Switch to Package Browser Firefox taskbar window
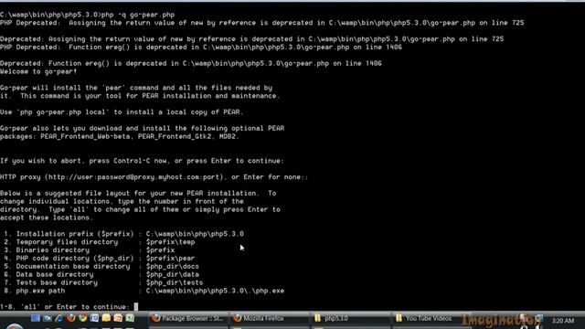The width and height of the screenshot is (585, 329). point(188,319)
